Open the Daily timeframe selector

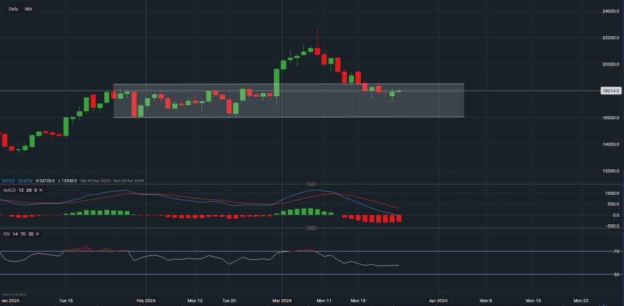tap(13, 9)
